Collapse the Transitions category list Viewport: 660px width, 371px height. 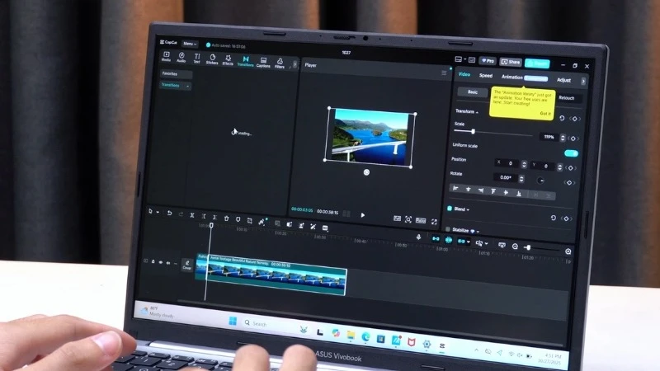click(x=188, y=87)
